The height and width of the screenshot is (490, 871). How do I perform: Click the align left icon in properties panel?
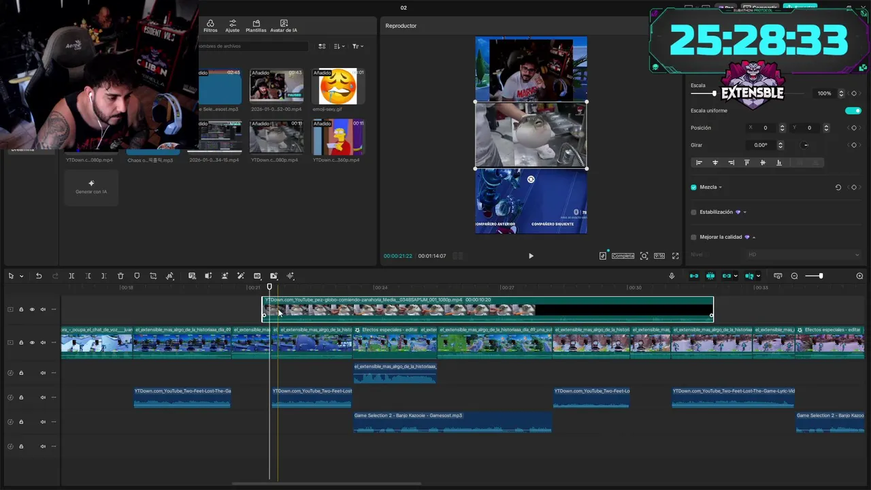point(699,163)
